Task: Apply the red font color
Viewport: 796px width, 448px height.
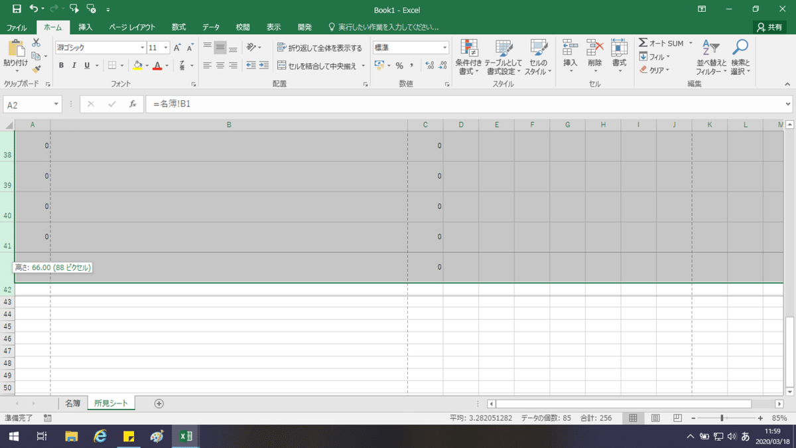Action: 157,65
